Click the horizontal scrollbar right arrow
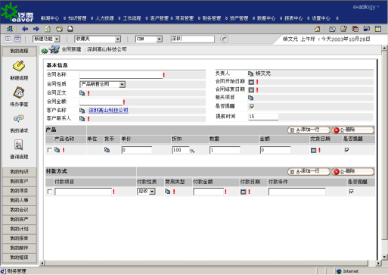Viewport: 388px width, 275px height. click(x=378, y=263)
